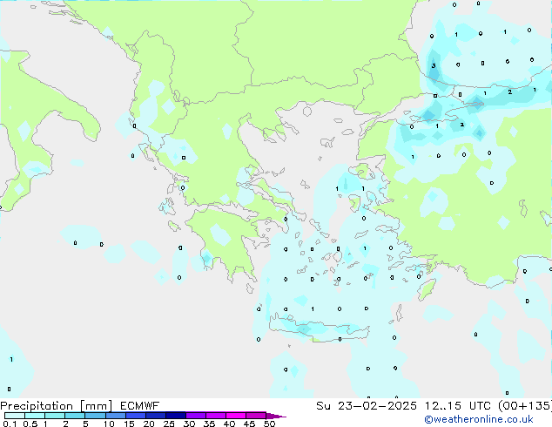Click the '(00+135)' forecast offset text
The image size is (552, 427).
point(525,406)
